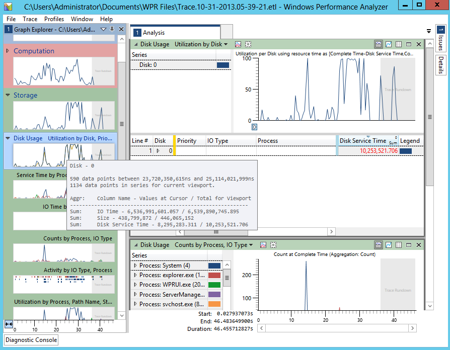Screen dimensions: 450x350
Task: Open the Details side tab
Action: (441, 65)
